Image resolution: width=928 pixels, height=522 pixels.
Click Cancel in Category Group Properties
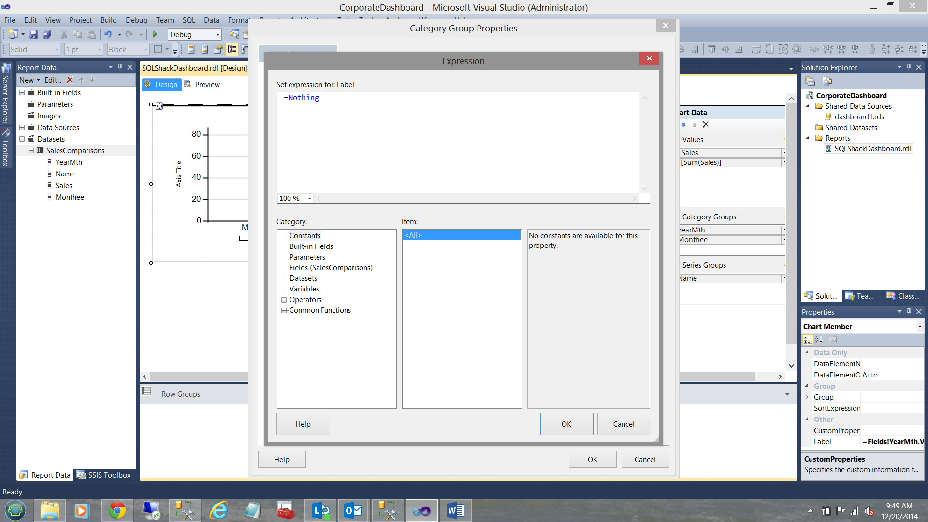(x=645, y=459)
